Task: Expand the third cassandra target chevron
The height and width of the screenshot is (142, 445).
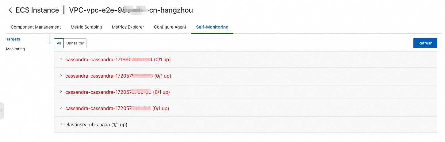Action: (x=61, y=92)
